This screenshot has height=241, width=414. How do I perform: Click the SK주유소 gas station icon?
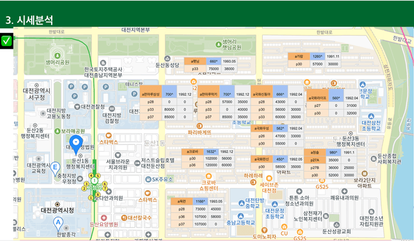coord(148,179)
